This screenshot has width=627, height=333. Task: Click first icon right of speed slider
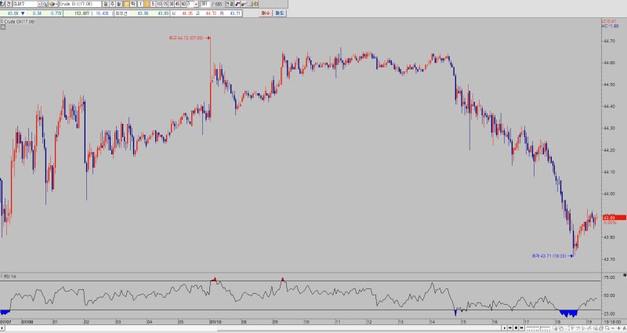pyautogui.click(x=556, y=328)
